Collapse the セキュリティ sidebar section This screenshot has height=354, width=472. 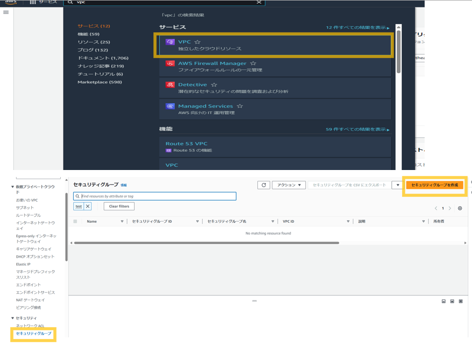coord(12,318)
